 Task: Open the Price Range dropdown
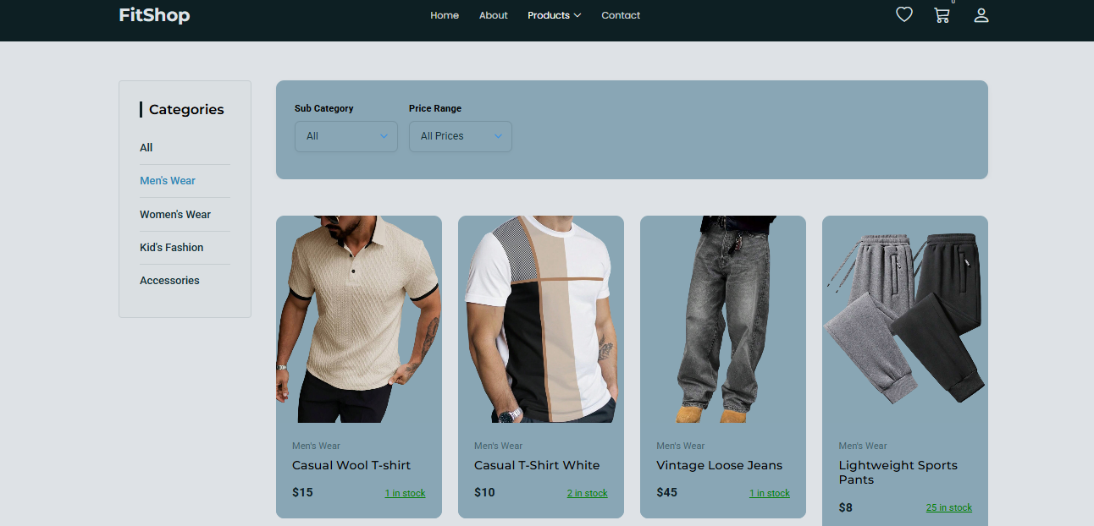461,136
